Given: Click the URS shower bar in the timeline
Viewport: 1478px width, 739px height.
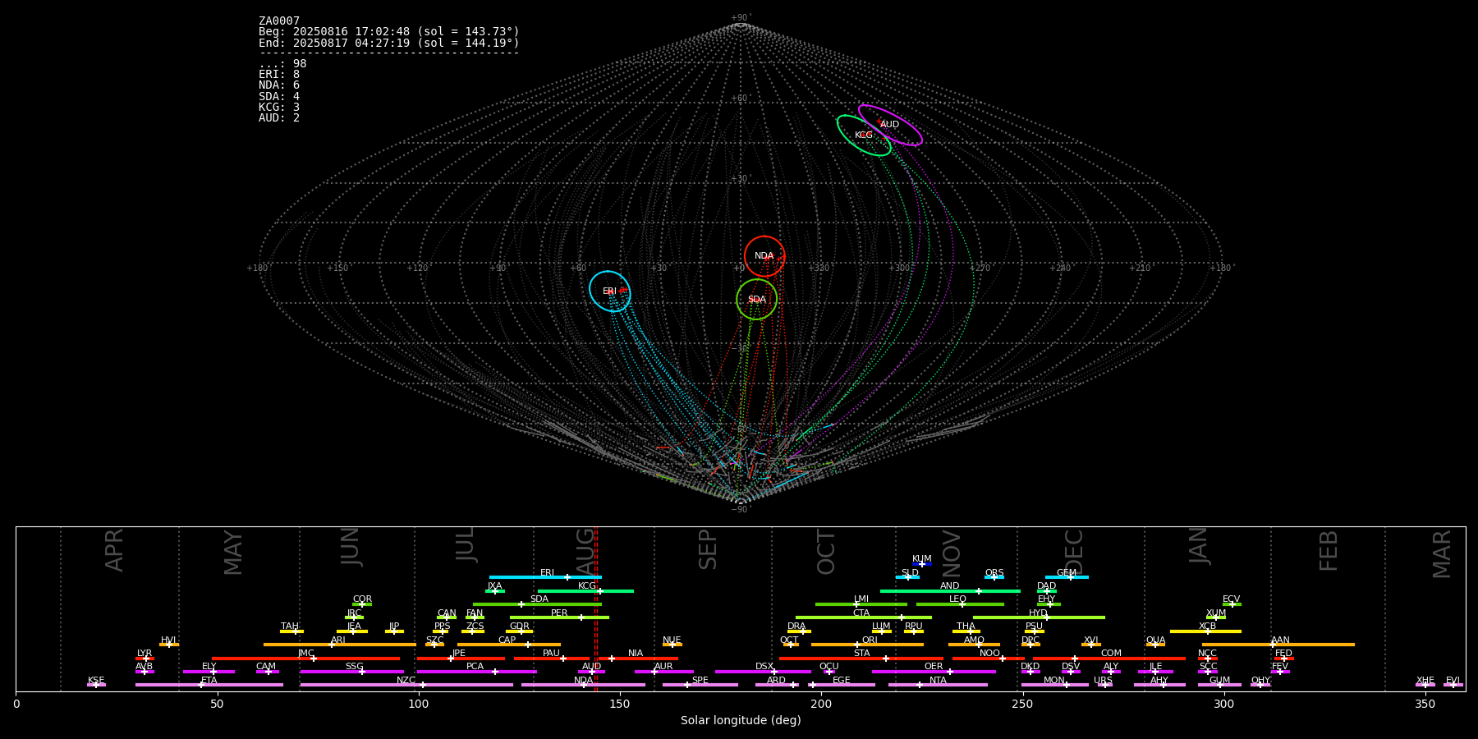Looking at the screenshot, I should point(1104,685).
